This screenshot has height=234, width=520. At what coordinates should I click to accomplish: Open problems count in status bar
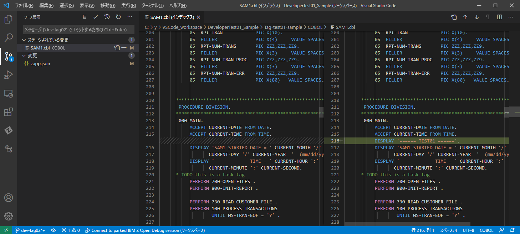coord(71,230)
